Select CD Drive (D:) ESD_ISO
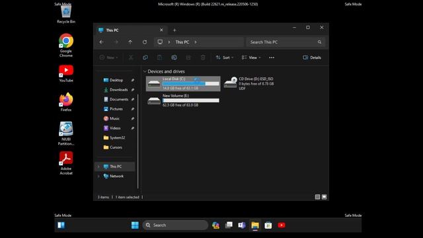 click(x=249, y=83)
